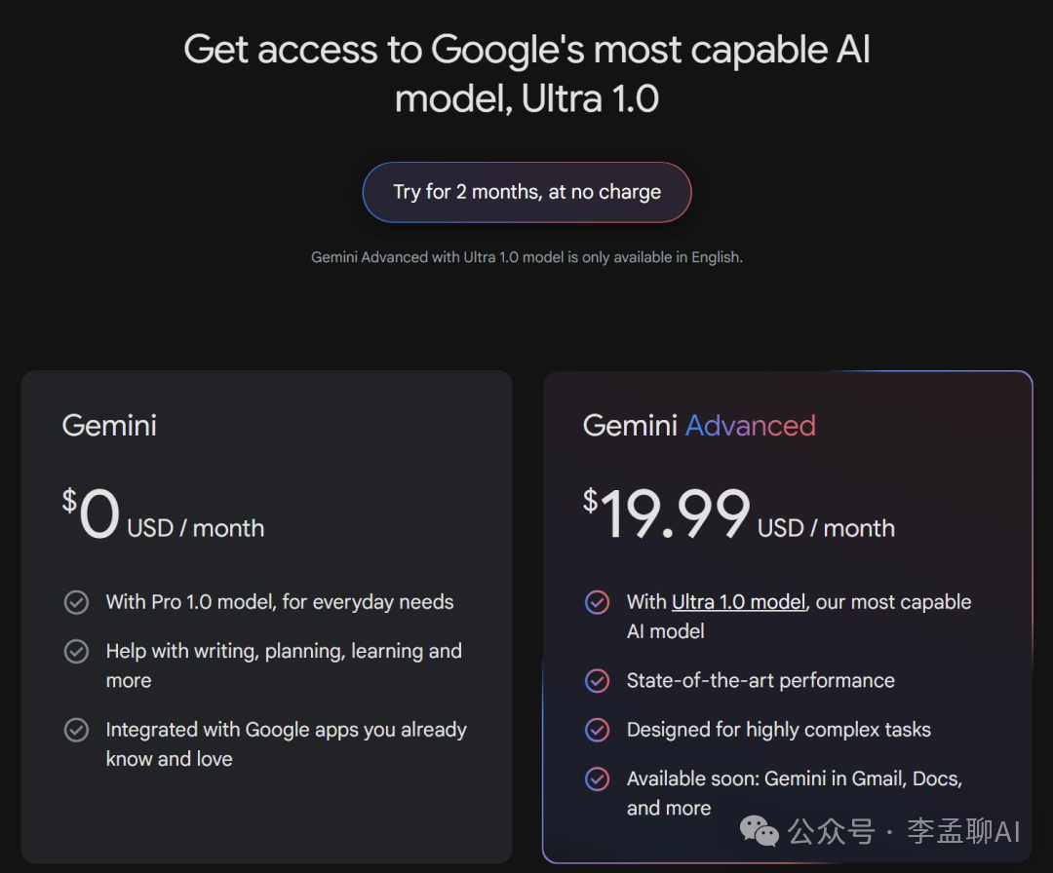Click the checkmark icon beside "With Pro 1.0 model"

[x=76, y=602]
